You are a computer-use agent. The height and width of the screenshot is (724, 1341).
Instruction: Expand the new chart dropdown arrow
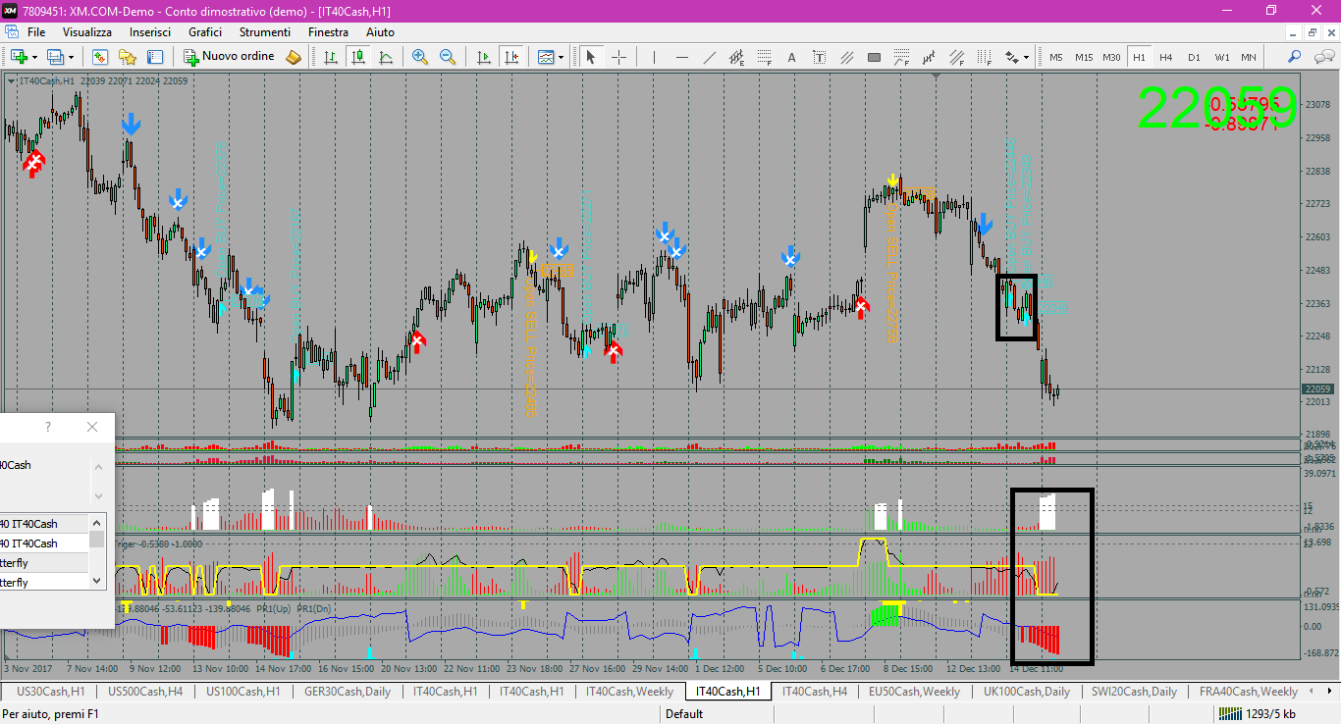pos(34,57)
